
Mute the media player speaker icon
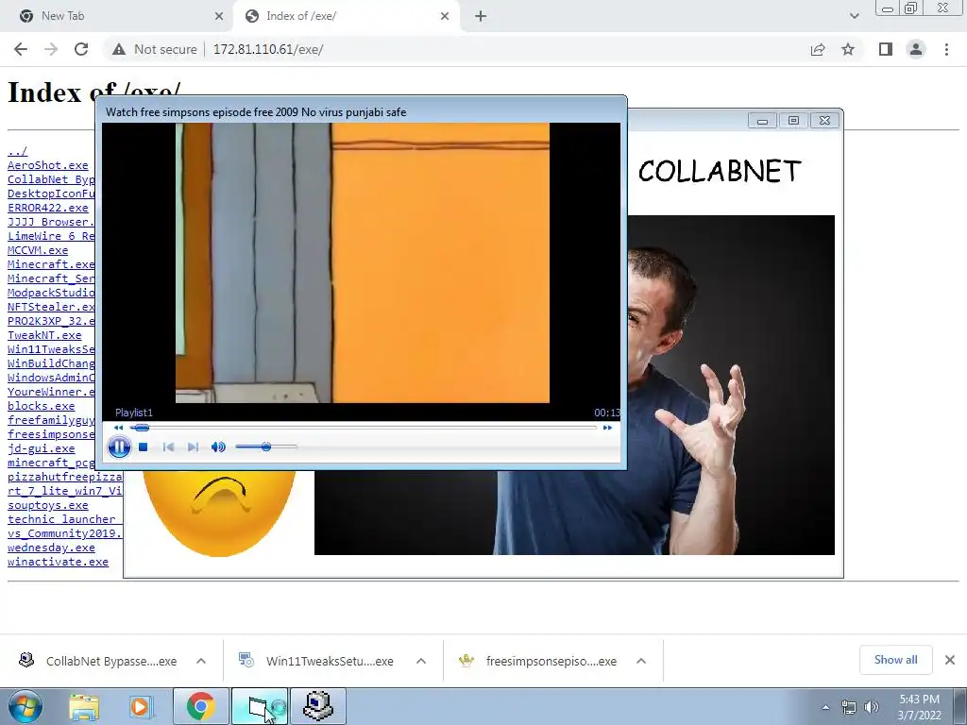218,447
